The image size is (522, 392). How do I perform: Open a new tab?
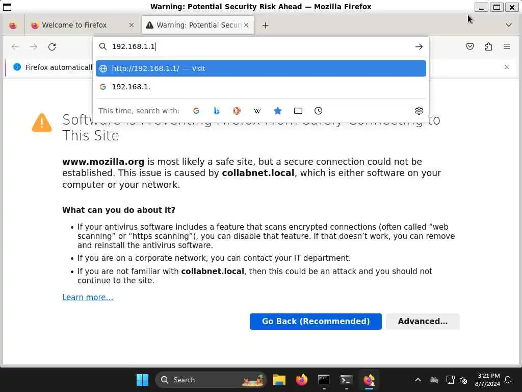tap(265, 26)
